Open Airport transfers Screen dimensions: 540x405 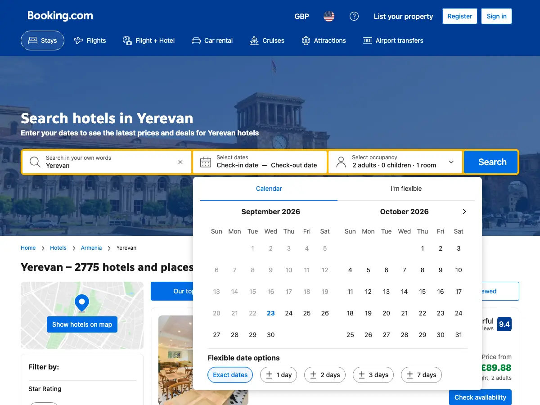coord(393,40)
